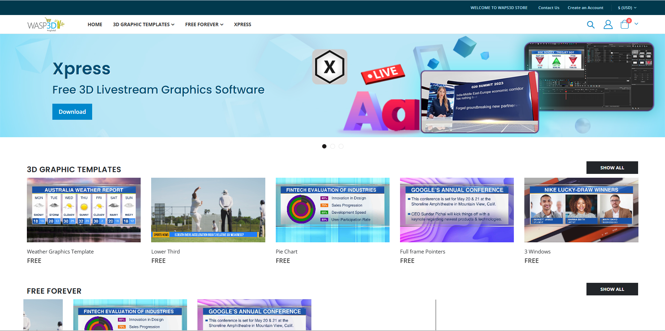Click the Full frame Pointers title
665x331 pixels.
[423, 251]
